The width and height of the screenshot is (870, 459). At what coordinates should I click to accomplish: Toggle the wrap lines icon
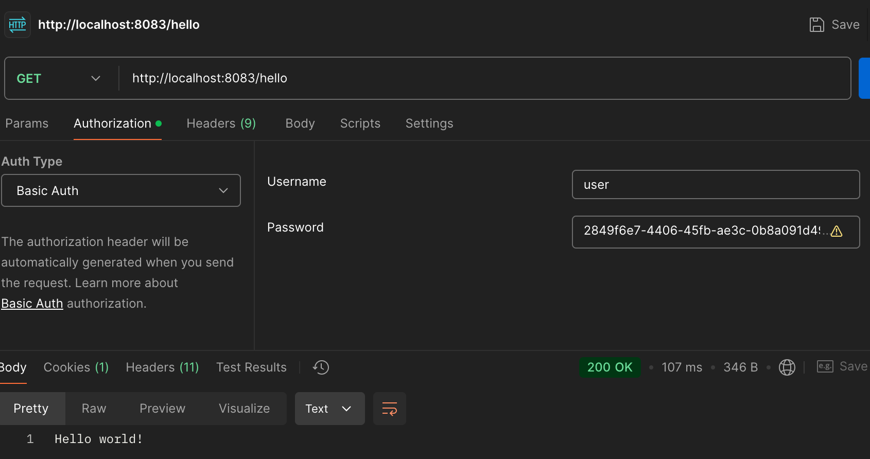tap(390, 409)
